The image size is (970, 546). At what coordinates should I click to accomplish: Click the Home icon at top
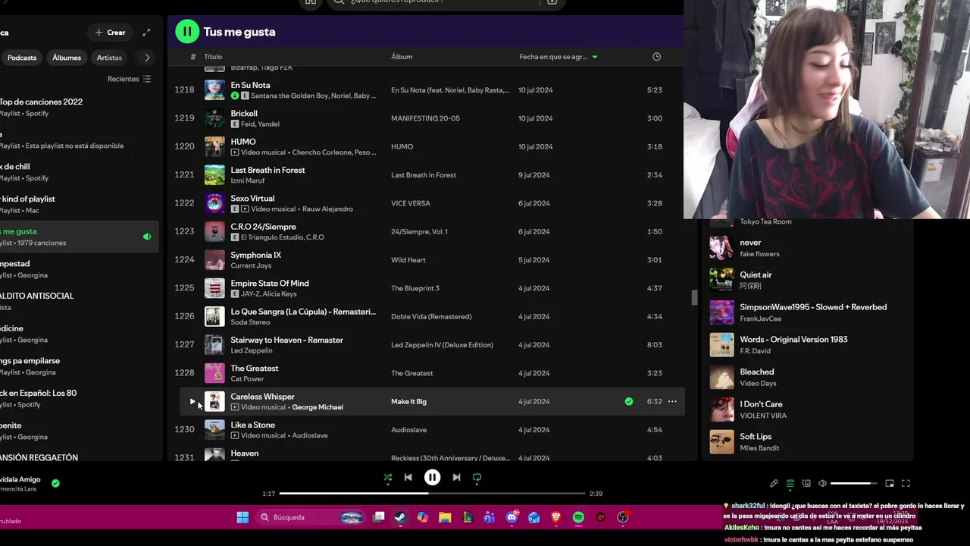coord(311,2)
